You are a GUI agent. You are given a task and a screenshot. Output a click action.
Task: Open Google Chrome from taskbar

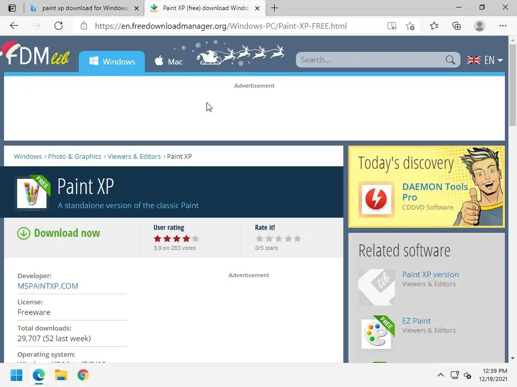(x=83, y=375)
